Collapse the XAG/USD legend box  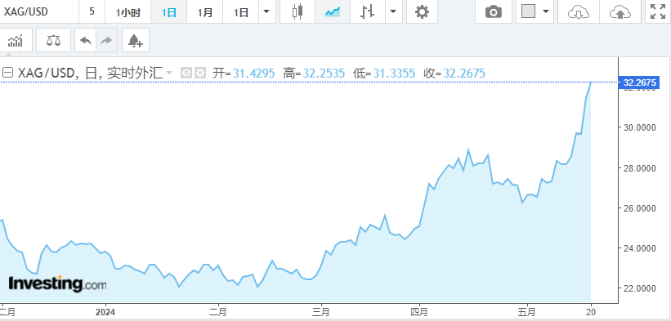coord(7,73)
